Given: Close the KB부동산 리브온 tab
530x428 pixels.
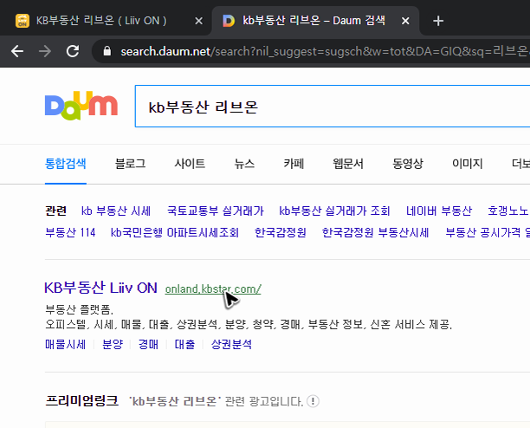Looking at the screenshot, I should point(199,21).
